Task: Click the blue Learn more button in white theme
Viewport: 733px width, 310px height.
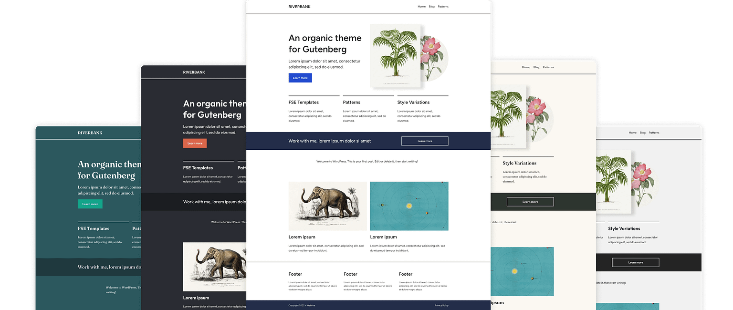Action: point(300,78)
